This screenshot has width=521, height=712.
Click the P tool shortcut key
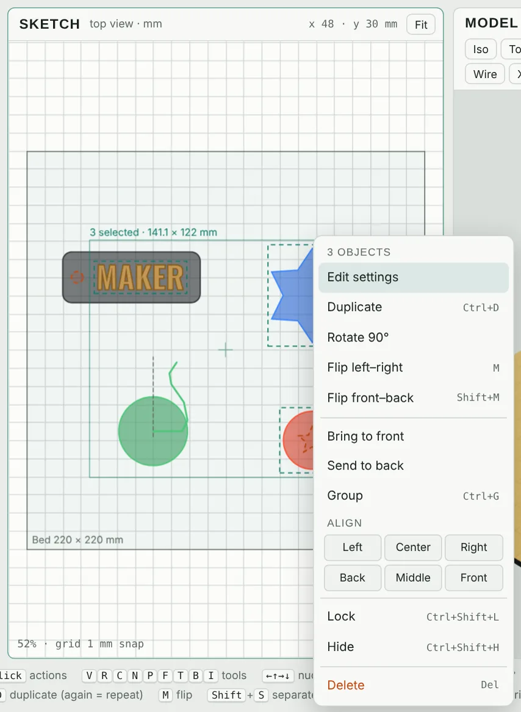click(150, 675)
